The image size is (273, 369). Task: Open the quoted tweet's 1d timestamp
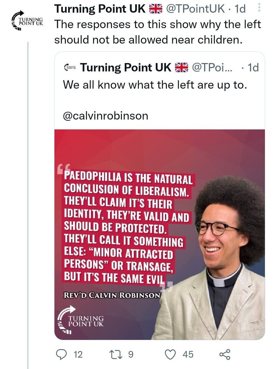tap(253, 67)
